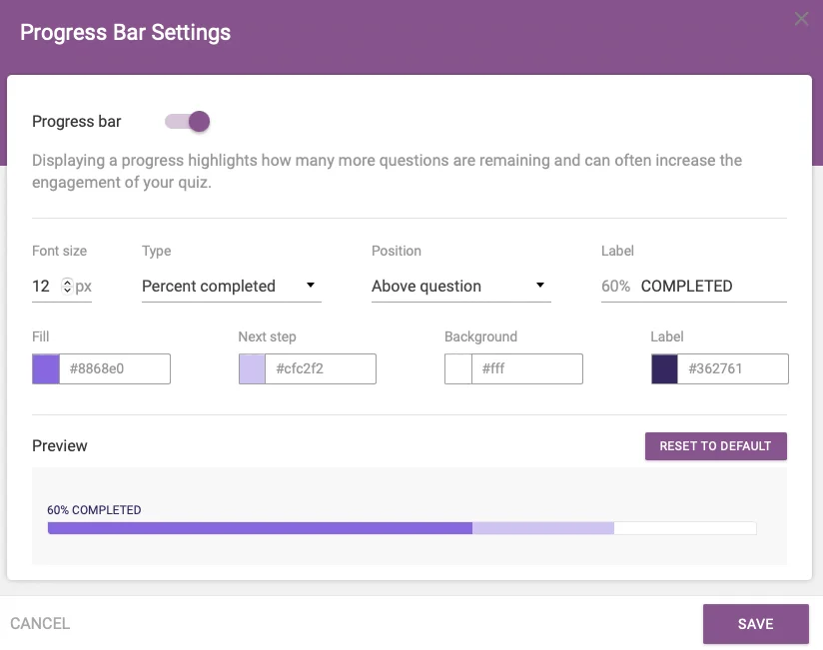Image resolution: width=823 pixels, height=650 pixels.
Task: Click the COMPLETED label text field
Action: (711, 287)
